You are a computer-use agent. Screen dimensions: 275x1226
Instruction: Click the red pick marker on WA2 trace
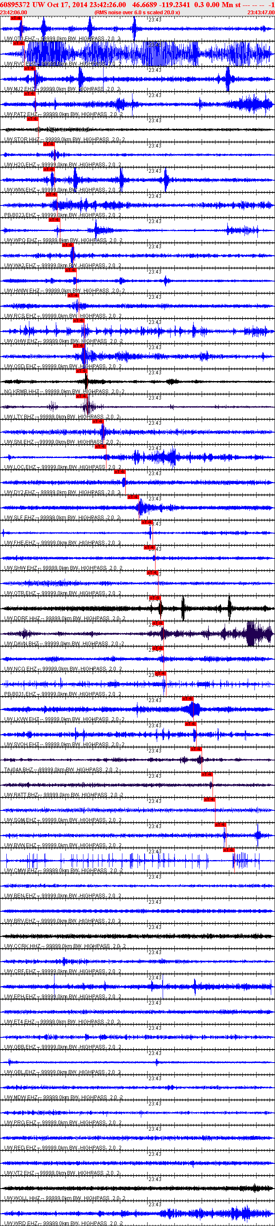(x=68, y=245)
